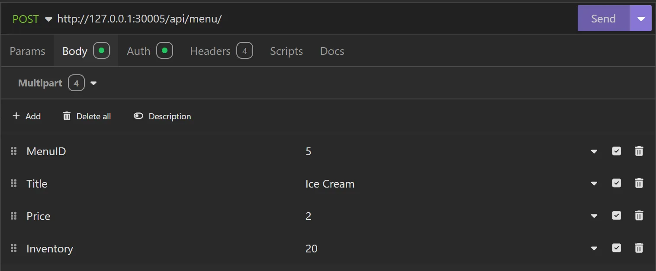Screen dimensions: 656x271
Task: Grab the drag handle beside MenuID
Action: click(13, 151)
